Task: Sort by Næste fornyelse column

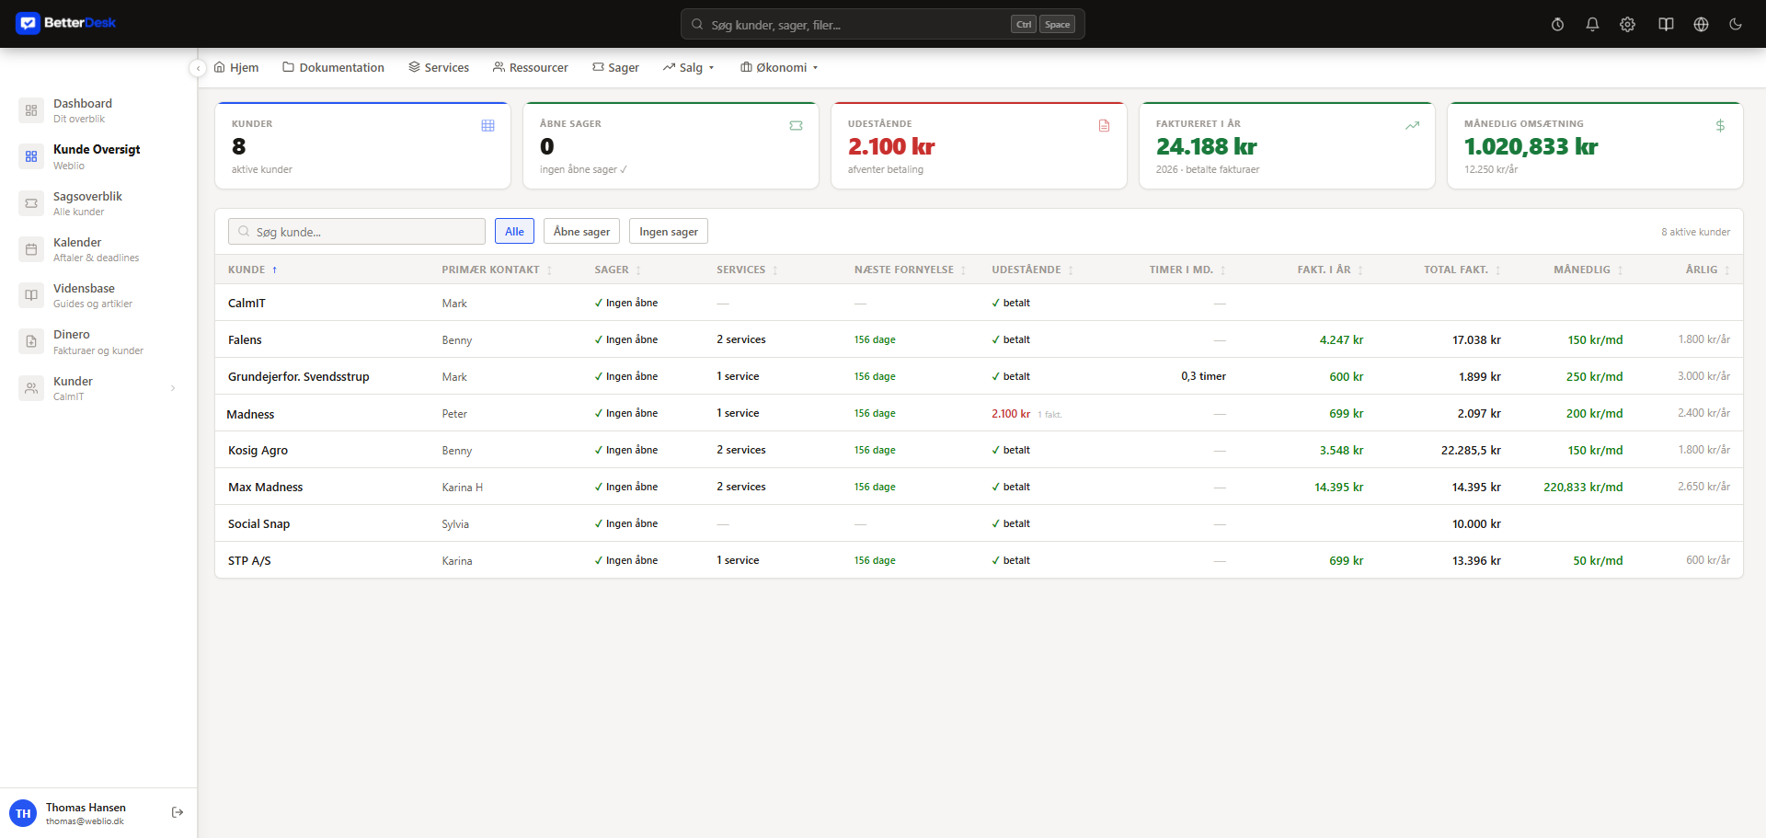Action: coord(911,270)
